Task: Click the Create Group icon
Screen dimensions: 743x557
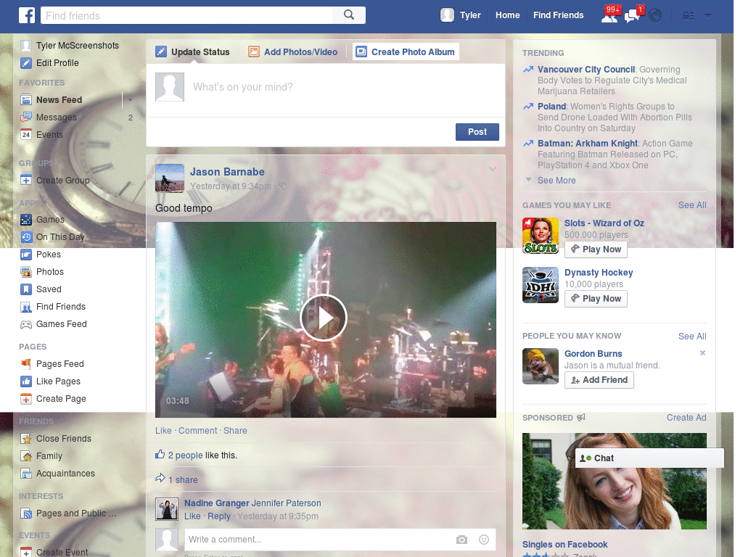Action: (26, 181)
